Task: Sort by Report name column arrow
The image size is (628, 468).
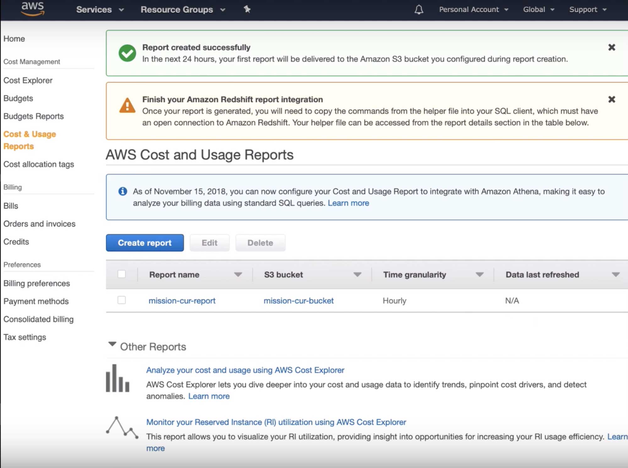Action: [238, 275]
